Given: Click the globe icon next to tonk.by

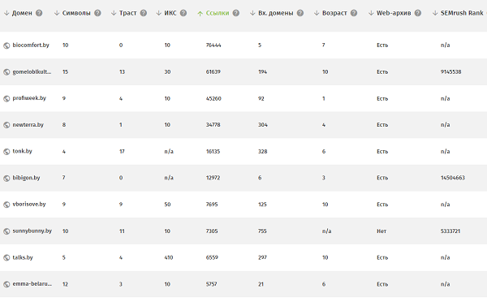Looking at the screenshot, I should click(6, 152).
